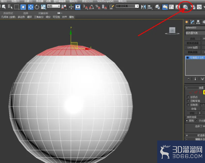Toggle Spinner Snap

[104, 7]
